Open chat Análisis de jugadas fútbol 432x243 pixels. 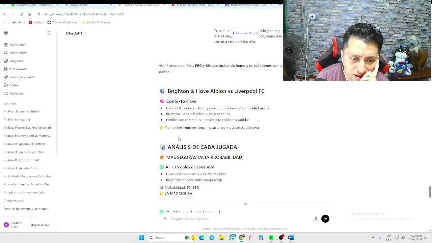click(21, 168)
